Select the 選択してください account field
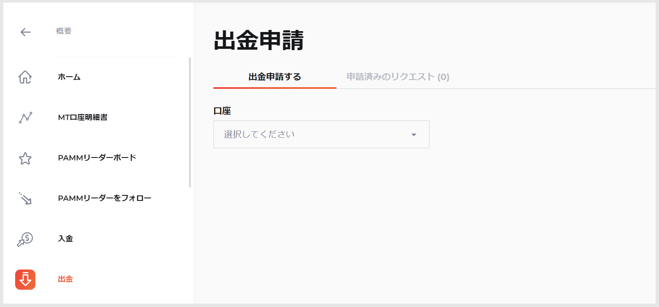The width and height of the screenshot is (659, 307). click(312, 135)
